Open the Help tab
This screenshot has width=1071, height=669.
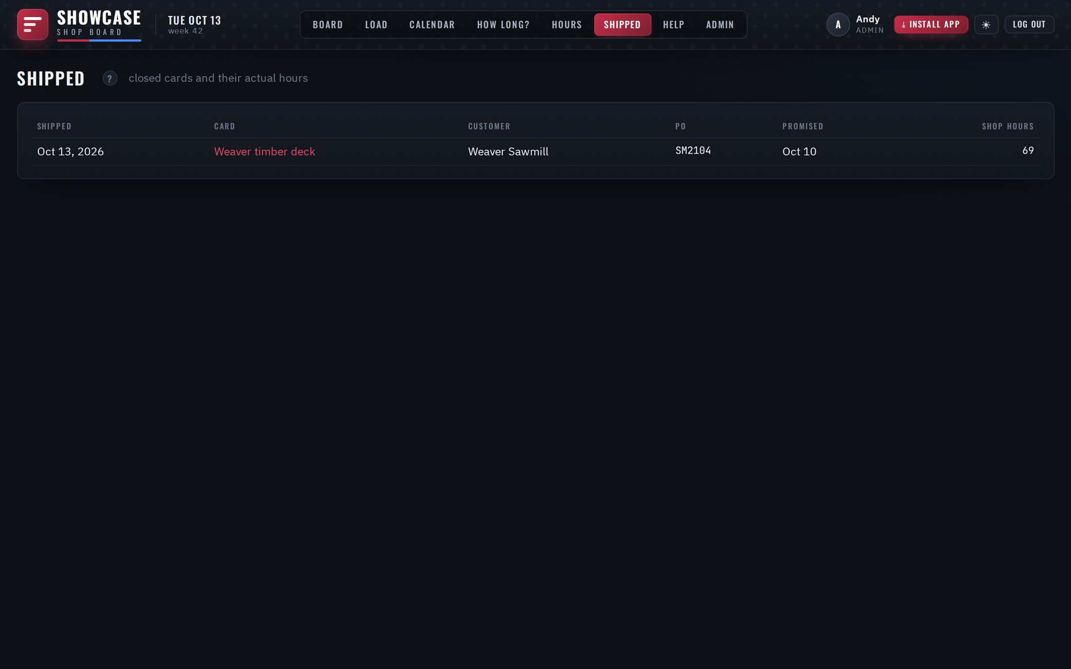pos(673,24)
